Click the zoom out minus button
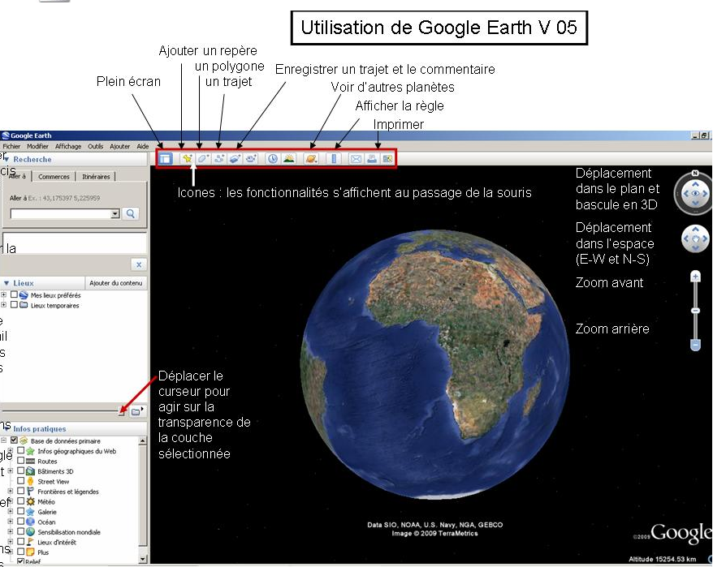 pyautogui.click(x=695, y=345)
